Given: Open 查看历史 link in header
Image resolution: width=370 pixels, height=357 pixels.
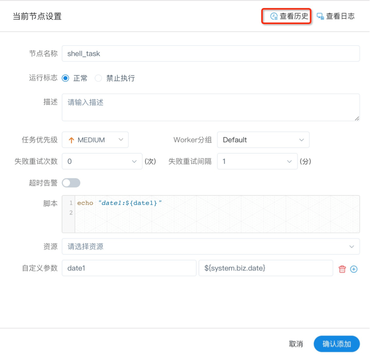Looking at the screenshot, I should pos(293,17).
